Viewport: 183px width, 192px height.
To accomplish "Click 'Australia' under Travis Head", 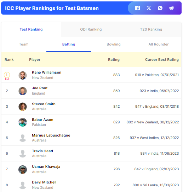I will click(39, 156).
